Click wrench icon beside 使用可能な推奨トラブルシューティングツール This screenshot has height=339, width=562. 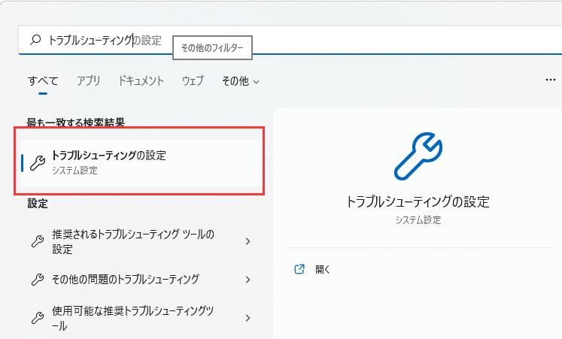37,318
